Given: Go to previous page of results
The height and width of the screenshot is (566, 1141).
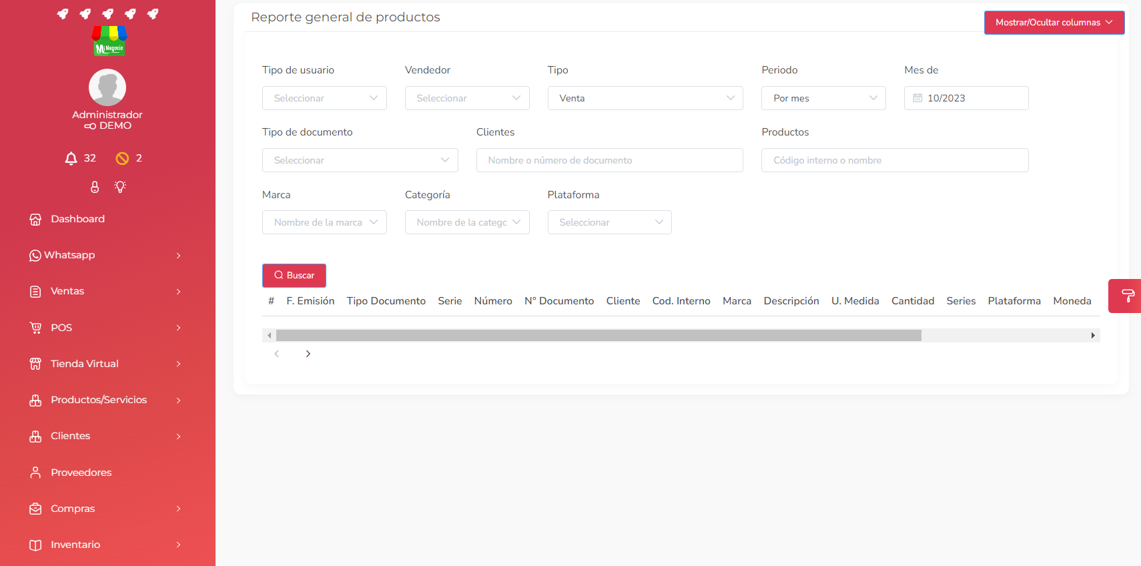Looking at the screenshot, I should 277,354.
